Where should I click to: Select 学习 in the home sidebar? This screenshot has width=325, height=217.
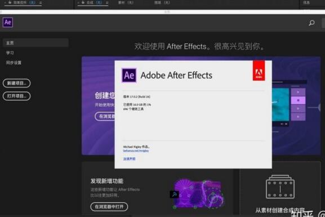tap(10, 52)
